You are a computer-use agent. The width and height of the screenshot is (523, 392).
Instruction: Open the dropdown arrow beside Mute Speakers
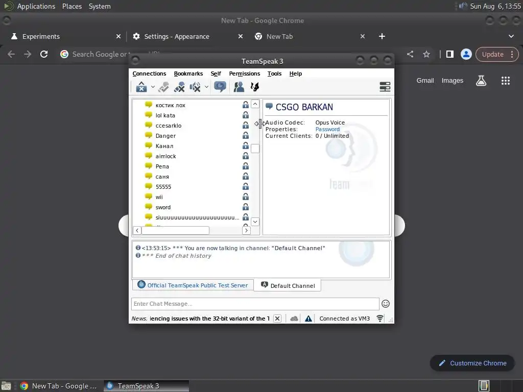[x=206, y=87]
